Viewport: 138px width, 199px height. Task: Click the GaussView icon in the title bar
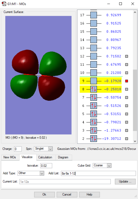point(4,4)
